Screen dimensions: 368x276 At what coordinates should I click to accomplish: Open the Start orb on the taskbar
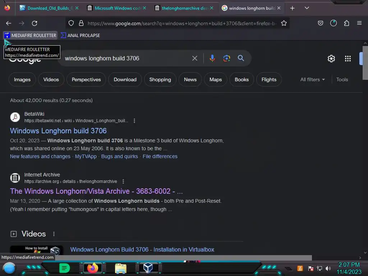coord(9,268)
